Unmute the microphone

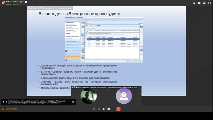pos(99,109)
